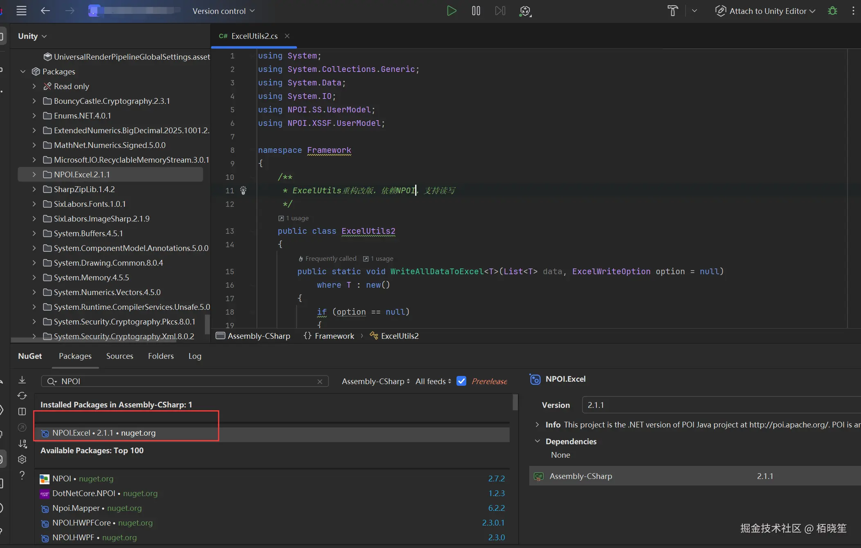The height and width of the screenshot is (548, 861).
Task: Collapse the Packages tree node
Action: pyautogui.click(x=23, y=72)
